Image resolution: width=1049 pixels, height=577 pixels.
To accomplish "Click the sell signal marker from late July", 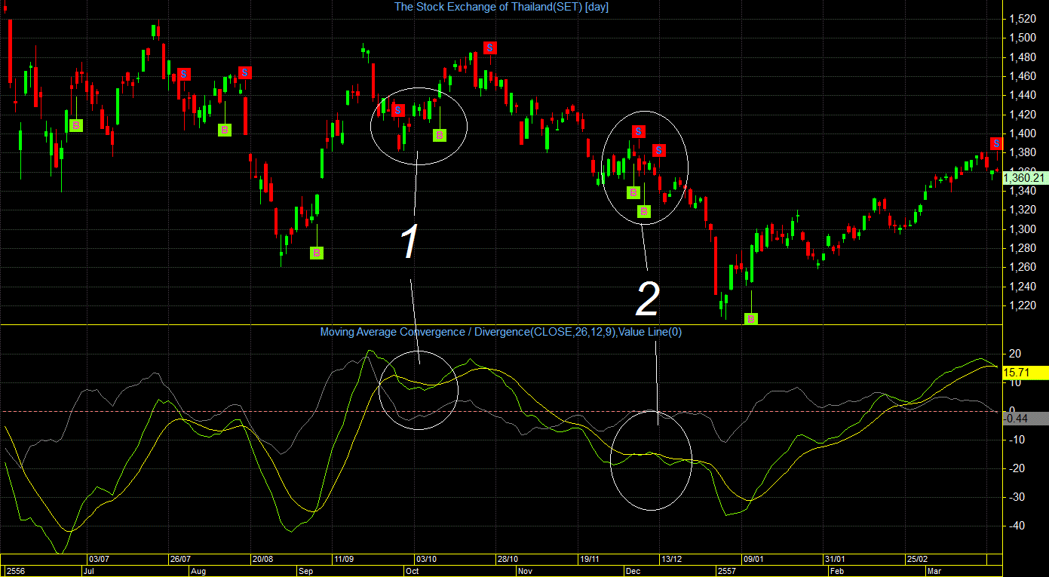I will coord(184,74).
